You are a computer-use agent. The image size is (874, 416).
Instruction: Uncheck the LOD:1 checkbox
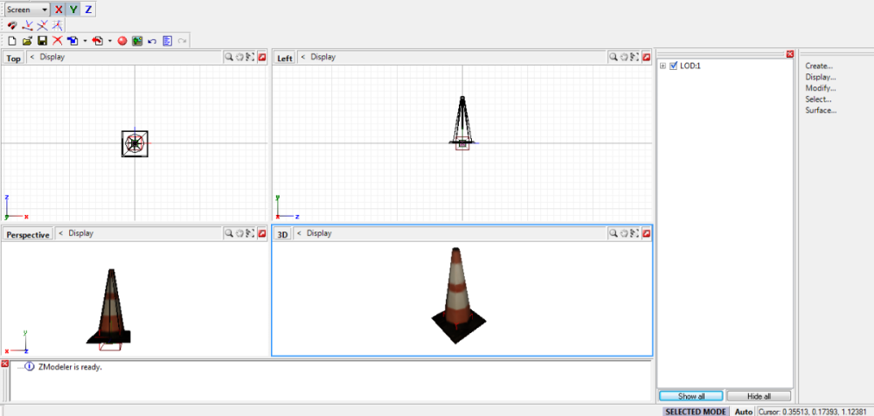click(673, 66)
